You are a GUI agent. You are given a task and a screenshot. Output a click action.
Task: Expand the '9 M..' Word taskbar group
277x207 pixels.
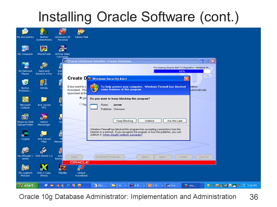137,185
